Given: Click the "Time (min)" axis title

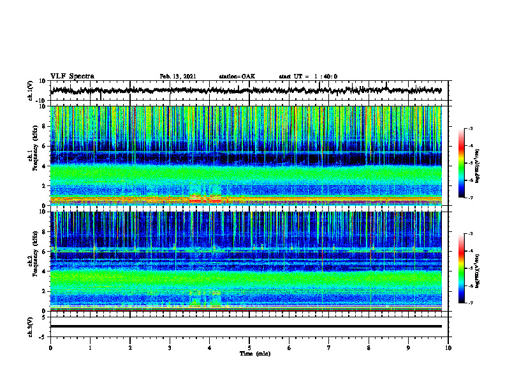Looking at the screenshot, I should (255, 354).
